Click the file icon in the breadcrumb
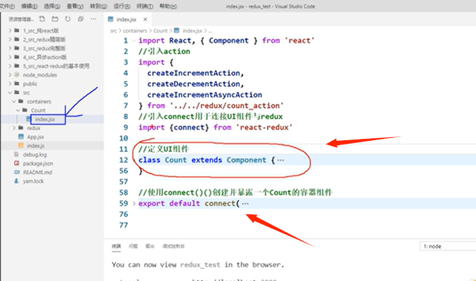The image size is (476, 281). pos(177,31)
